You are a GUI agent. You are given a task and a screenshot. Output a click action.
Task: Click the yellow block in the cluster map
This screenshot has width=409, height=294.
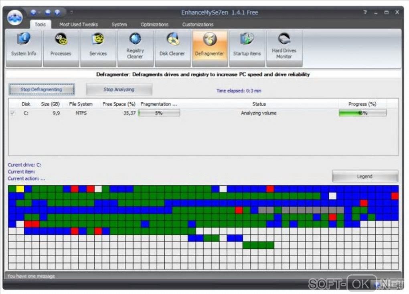coord(20,189)
